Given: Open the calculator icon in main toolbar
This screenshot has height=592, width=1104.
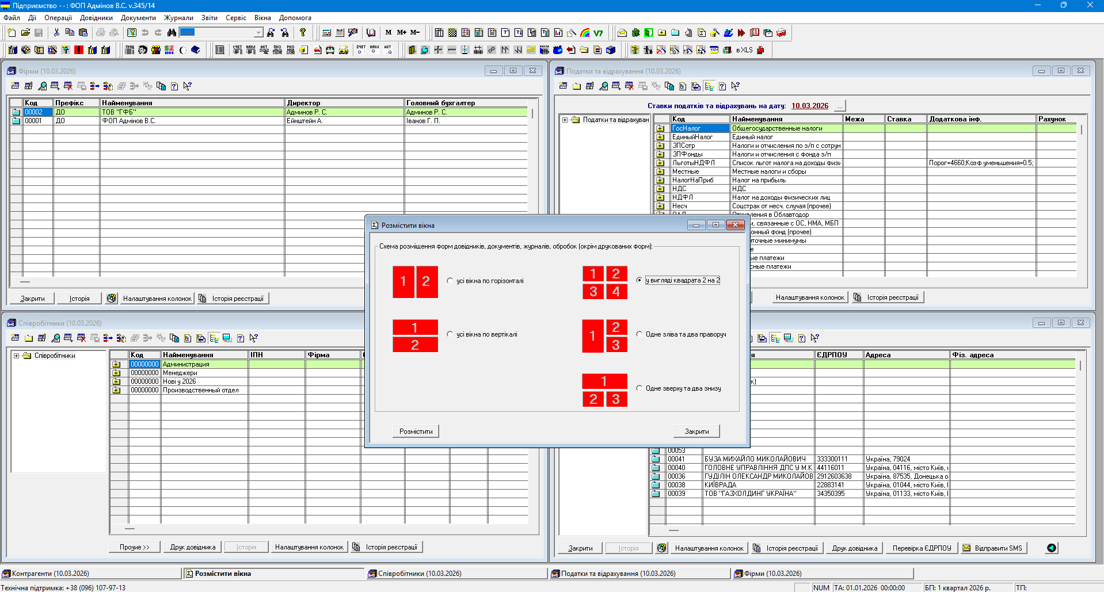Looking at the screenshot, I should (x=327, y=33).
